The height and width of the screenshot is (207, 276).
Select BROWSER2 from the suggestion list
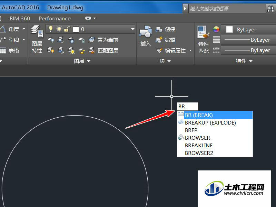(x=215, y=153)
